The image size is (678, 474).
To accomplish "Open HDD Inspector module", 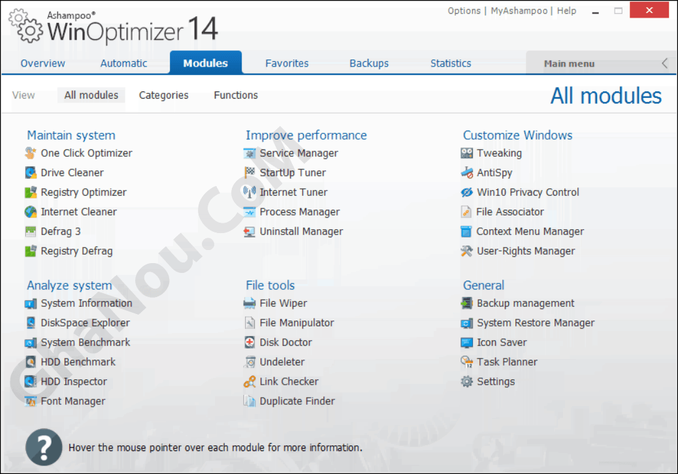I will click(74, 381).
